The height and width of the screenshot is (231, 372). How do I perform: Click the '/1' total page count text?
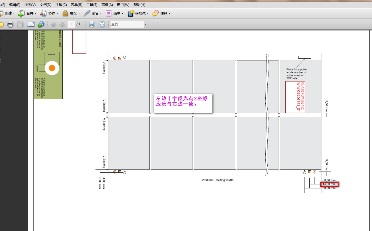pos(78,24)
